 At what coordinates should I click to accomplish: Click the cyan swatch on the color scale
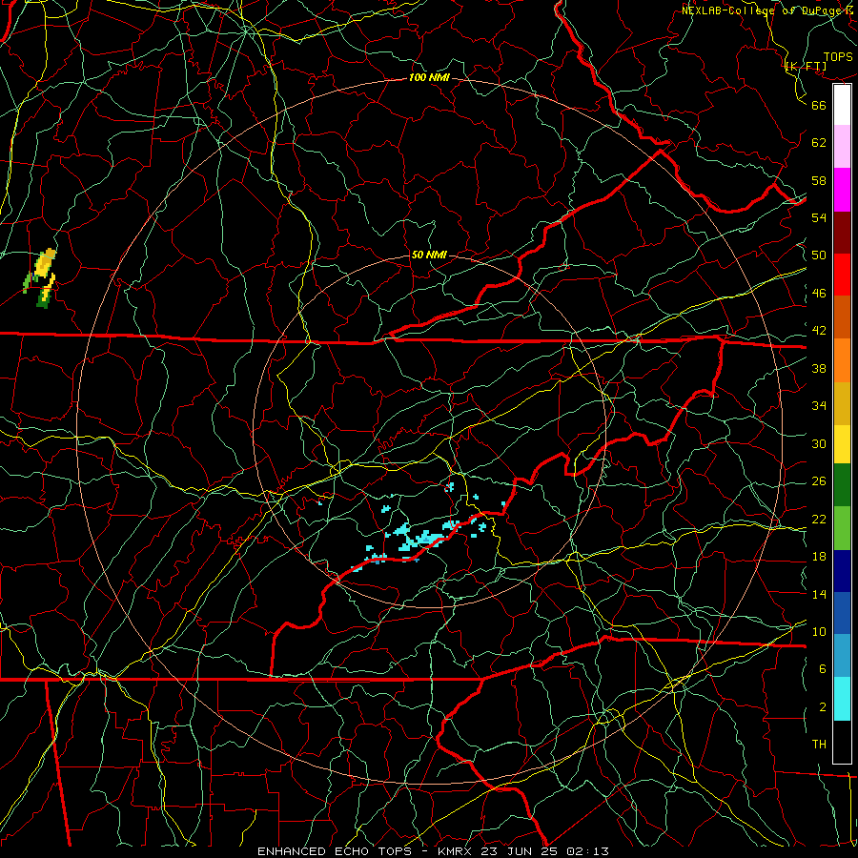[x=842, y=699]
